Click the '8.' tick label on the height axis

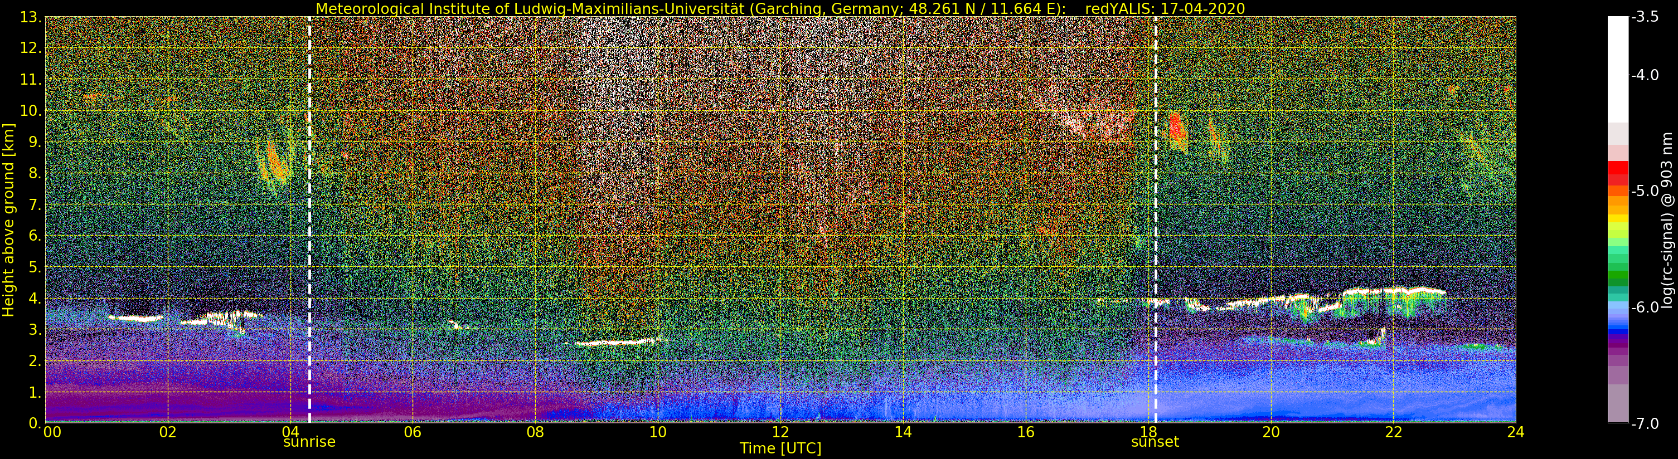coord(35,173)
